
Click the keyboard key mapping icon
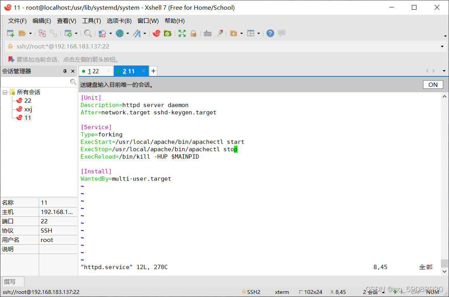click(208, 34)
